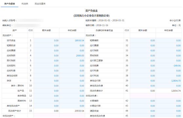Edit 长期借款 期末余额 cell
This screenshot has height=118, width=183.
143,101
